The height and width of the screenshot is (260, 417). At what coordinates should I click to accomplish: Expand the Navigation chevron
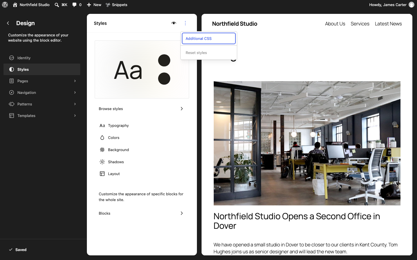[75, 92]
